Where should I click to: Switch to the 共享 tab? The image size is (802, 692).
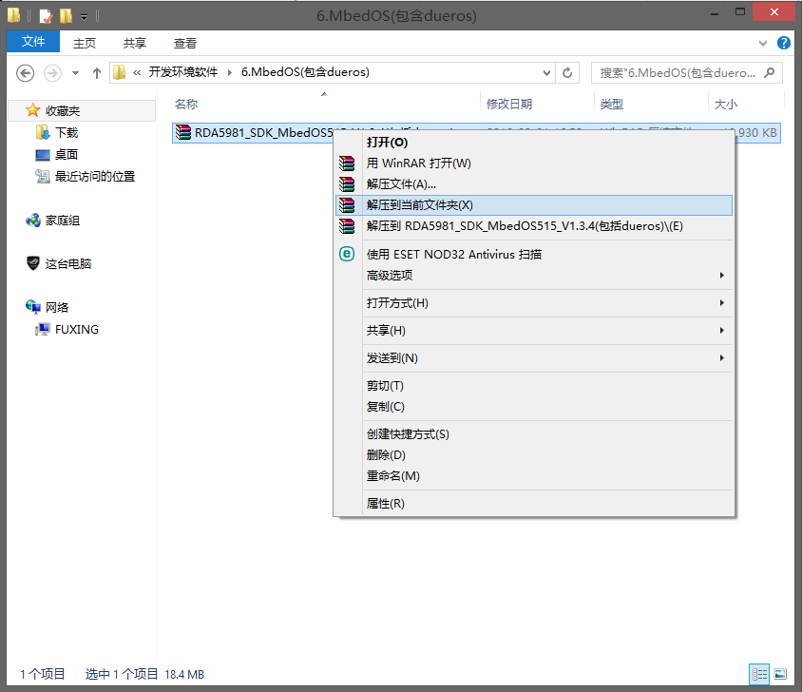coord(135,44)
